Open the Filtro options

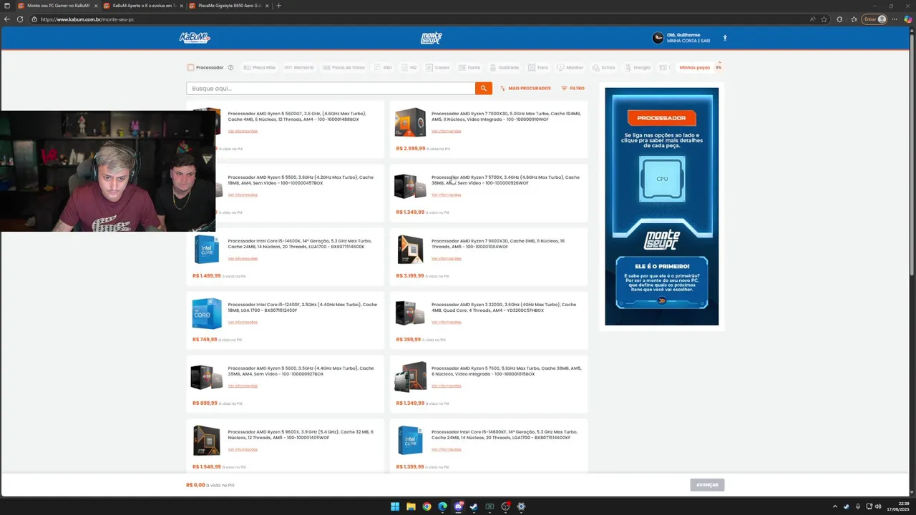(x=572, y=88)
